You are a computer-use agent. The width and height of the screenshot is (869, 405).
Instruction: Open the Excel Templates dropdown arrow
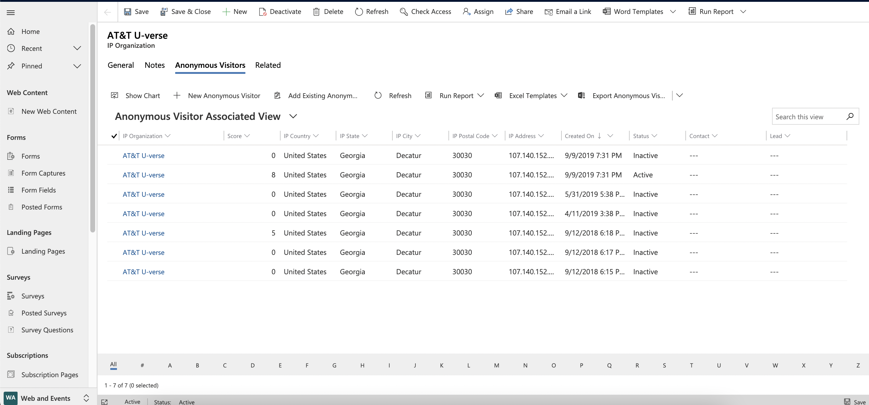click(564, 95)
